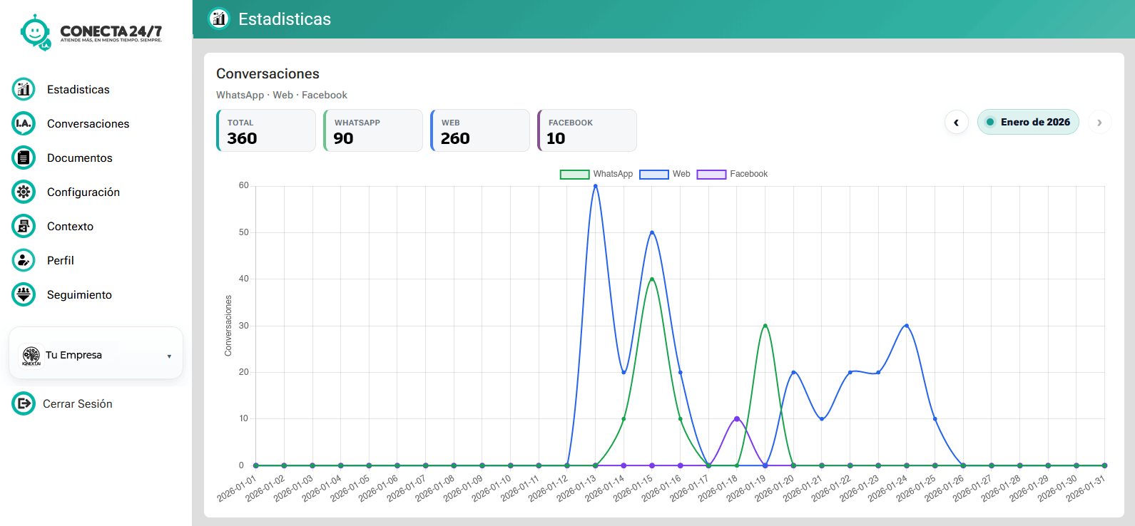This screenshot has height=526, width=1135.
Task: Click the Conecta 24/7 robot logo
Action: [35, 32]
